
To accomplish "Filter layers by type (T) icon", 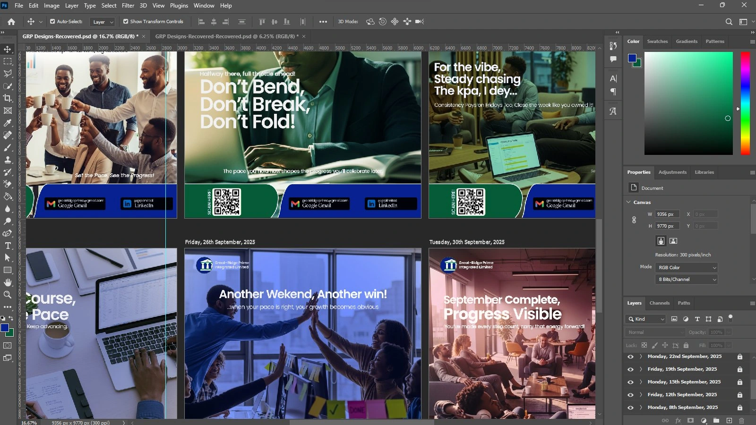I will pos(697,319).
